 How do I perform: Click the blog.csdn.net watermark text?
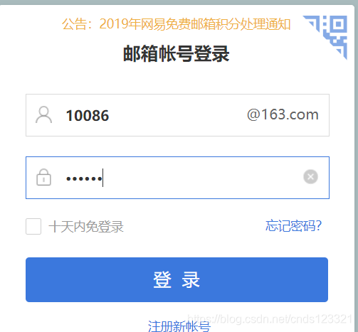[x=270, y=319]
